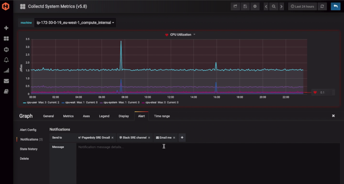Open dashboard settings gear icon

(255, 6)
